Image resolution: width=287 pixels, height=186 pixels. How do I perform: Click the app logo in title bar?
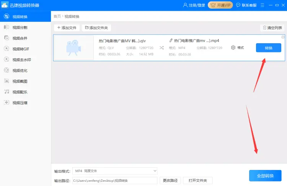click(x=5, y=5)
